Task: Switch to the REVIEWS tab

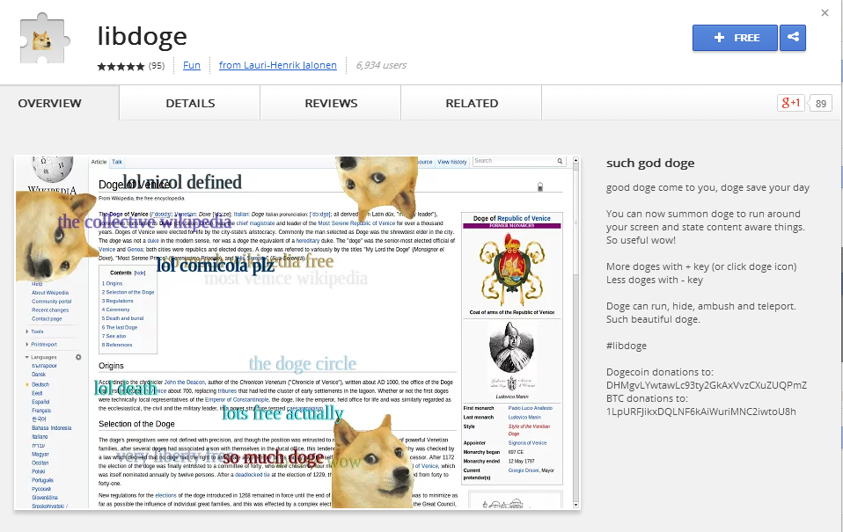Action: pos(331,103)
